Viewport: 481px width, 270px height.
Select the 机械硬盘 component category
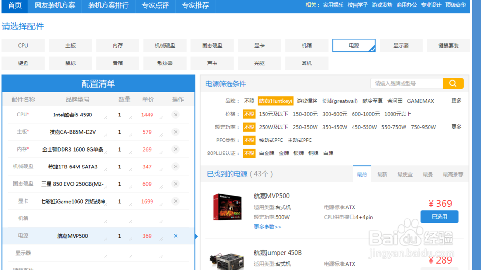pyautogui.click(x=165, y=45)
